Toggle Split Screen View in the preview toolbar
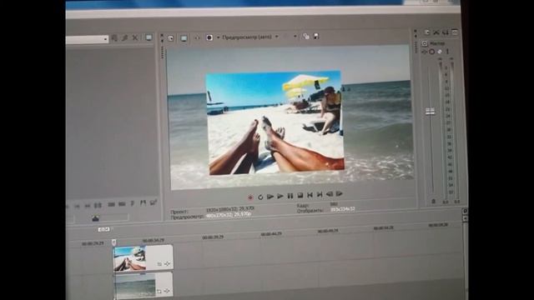This screenshot has width=534, height=300. (x=209, y=37)
